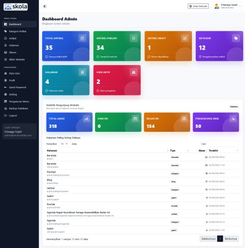Screen dimensions: 245x248
Task: Click the Album images icon
Action: point(5,52)
